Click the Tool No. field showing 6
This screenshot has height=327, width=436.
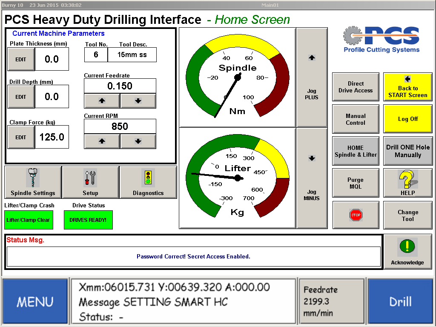pos(96,55)
